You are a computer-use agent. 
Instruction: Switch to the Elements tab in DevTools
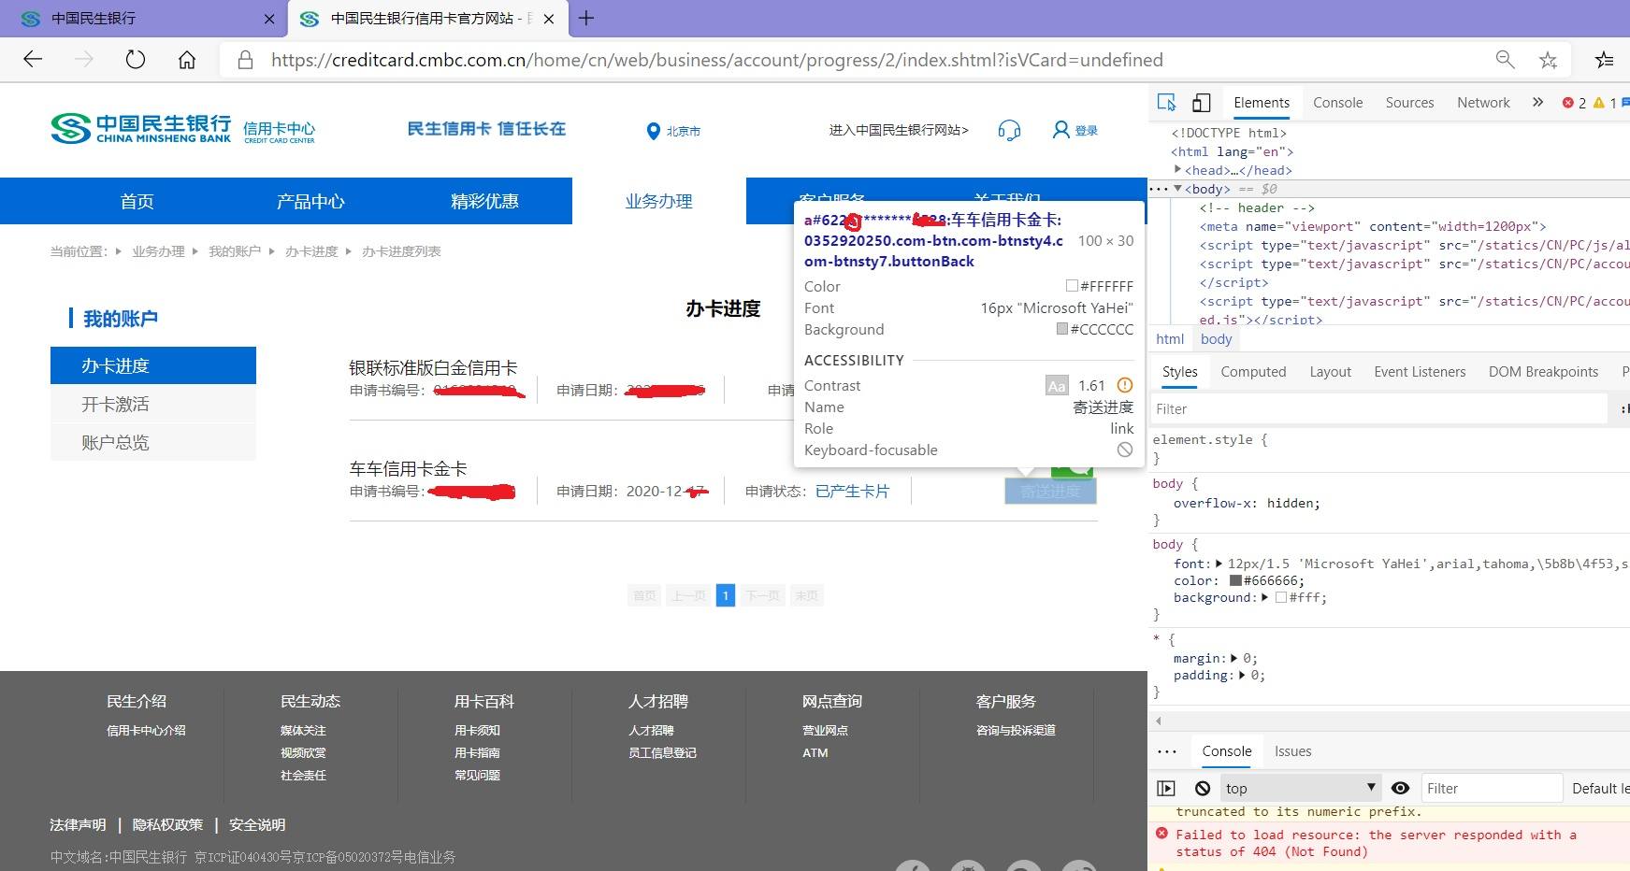pyautogui.click(x=1262, y=103)
